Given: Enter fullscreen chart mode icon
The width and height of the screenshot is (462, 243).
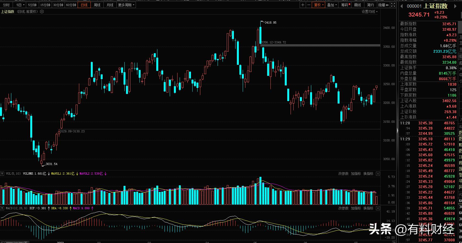Looking at the screenshot, I should tap(393, 5).
